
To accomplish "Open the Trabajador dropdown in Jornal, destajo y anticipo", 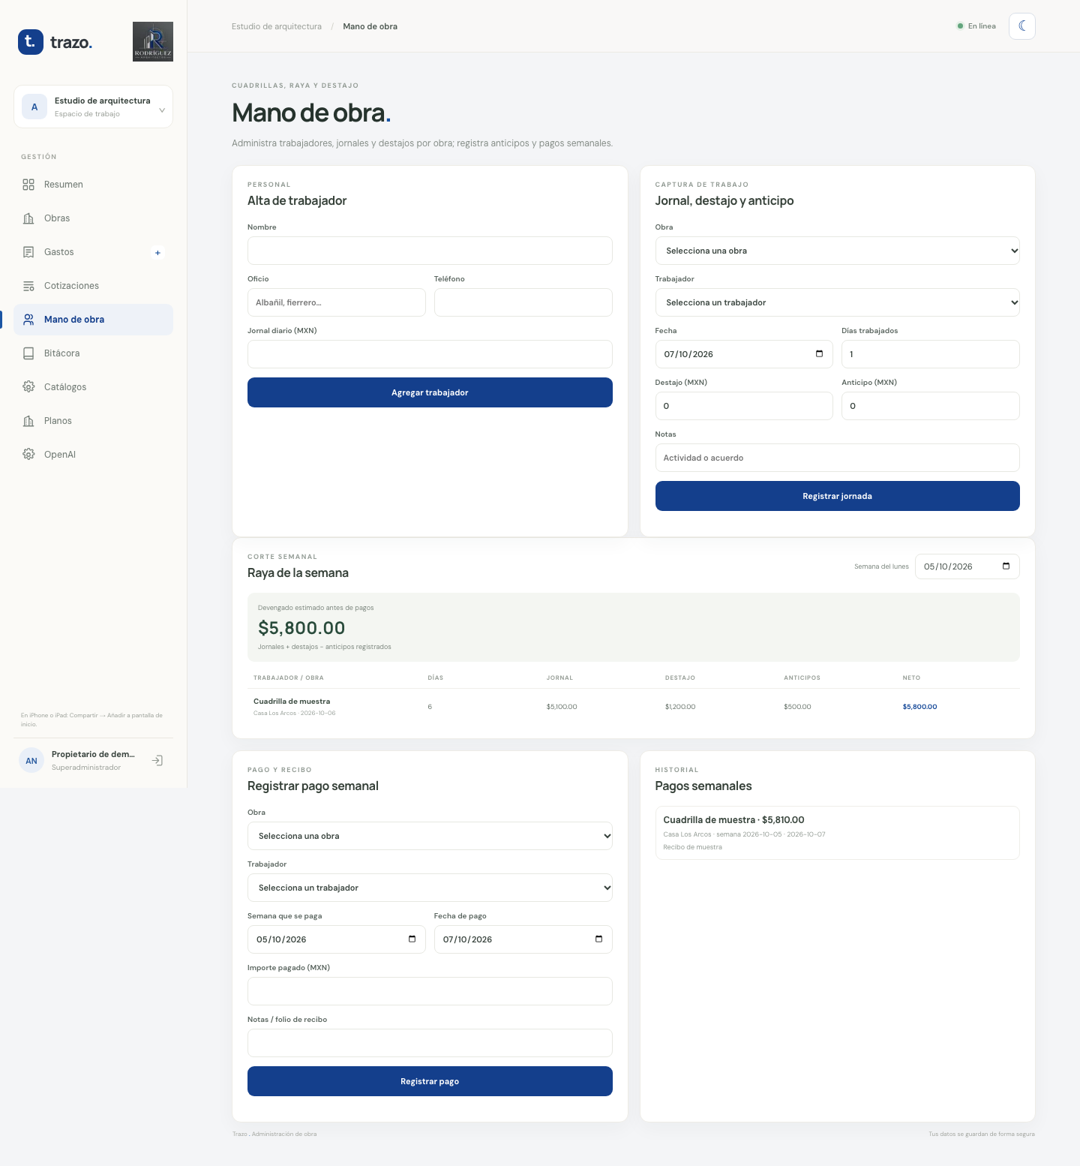I will [837, 302].
